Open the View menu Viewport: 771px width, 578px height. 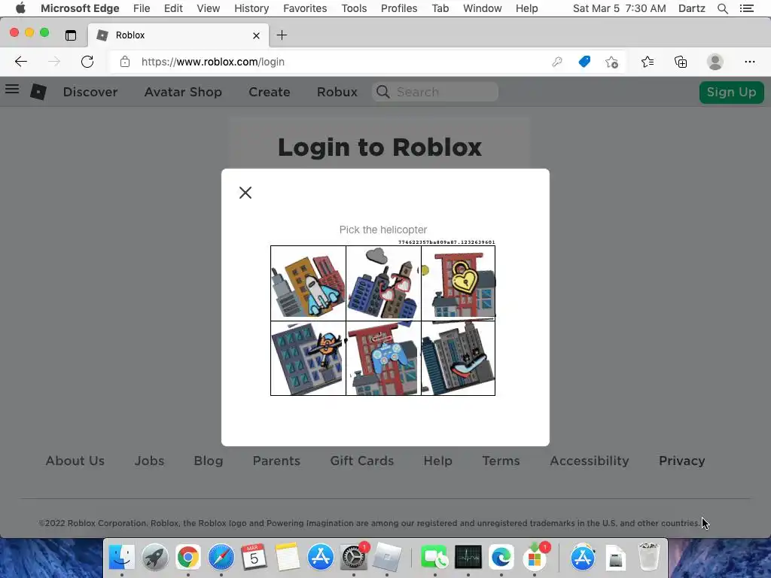point(209,8)
